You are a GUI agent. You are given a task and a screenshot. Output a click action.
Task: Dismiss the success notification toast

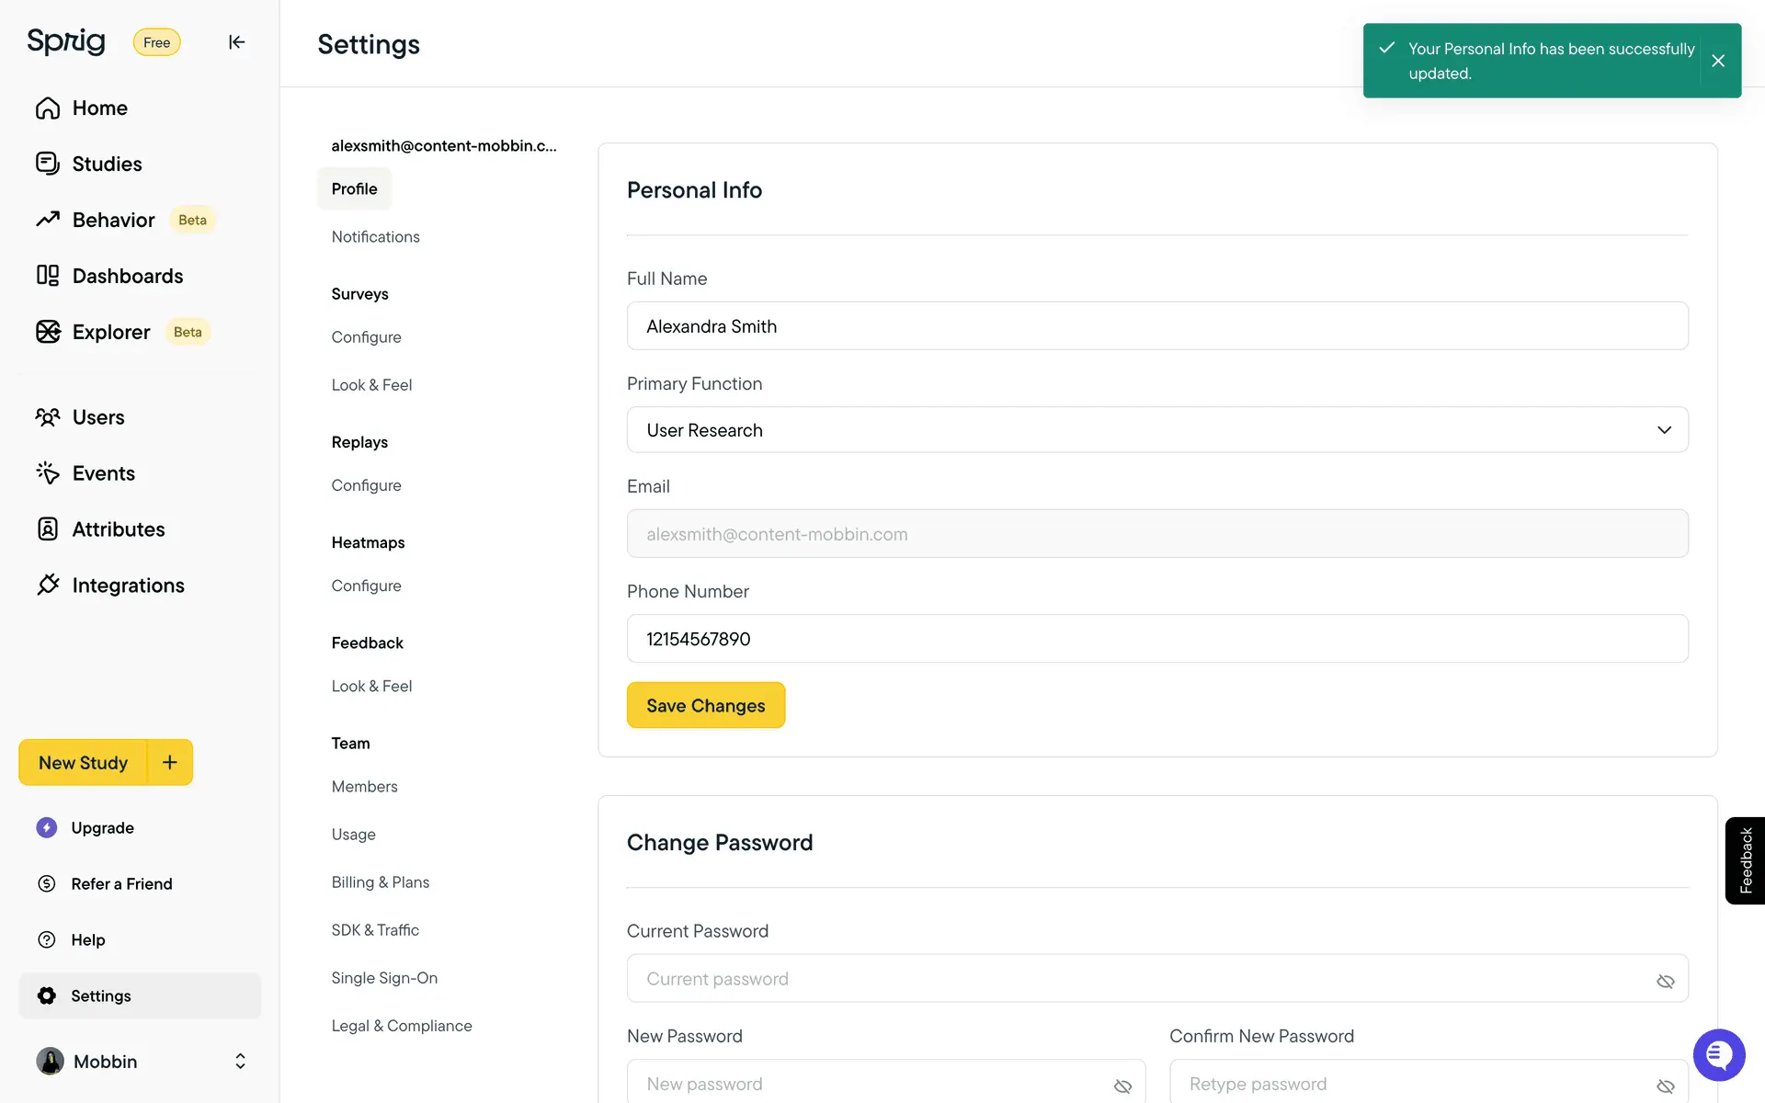click(x=1717, y=61)
